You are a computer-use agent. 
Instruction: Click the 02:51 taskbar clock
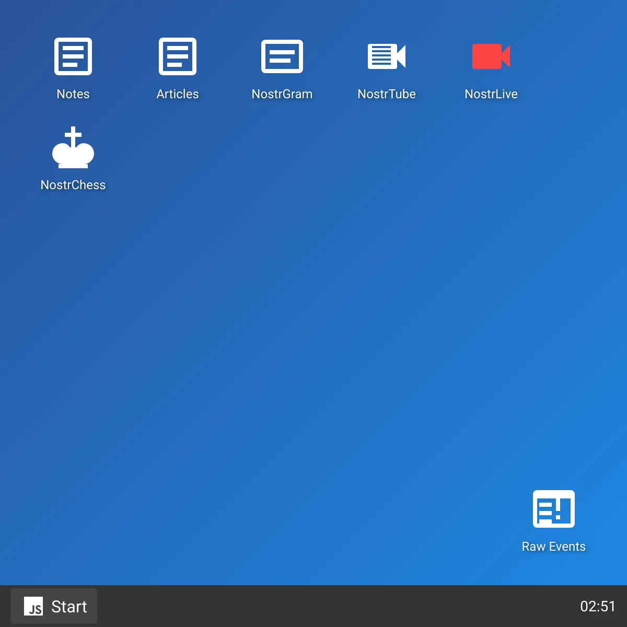click(x=598, y=606)
